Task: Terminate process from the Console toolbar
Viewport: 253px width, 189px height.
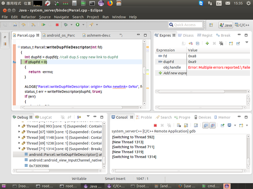Action: [x=155, y=125]
